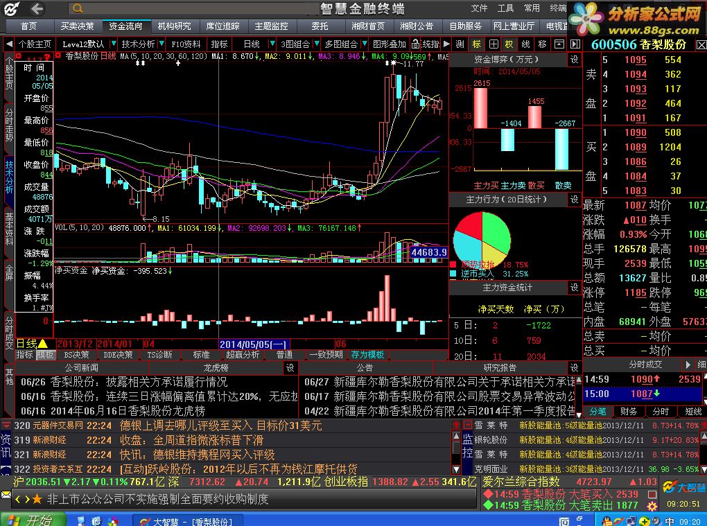Click the app logo icon at top left

point(12,8)
